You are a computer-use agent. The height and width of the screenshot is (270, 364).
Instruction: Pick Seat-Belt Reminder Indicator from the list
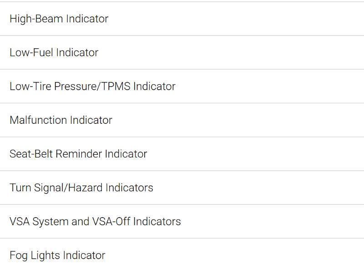[x=78, y=153]
